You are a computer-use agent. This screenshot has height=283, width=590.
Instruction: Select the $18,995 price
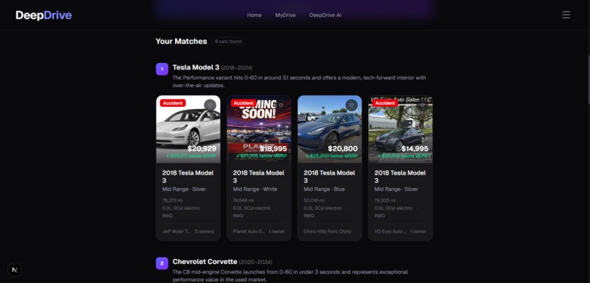coord(273,149)
